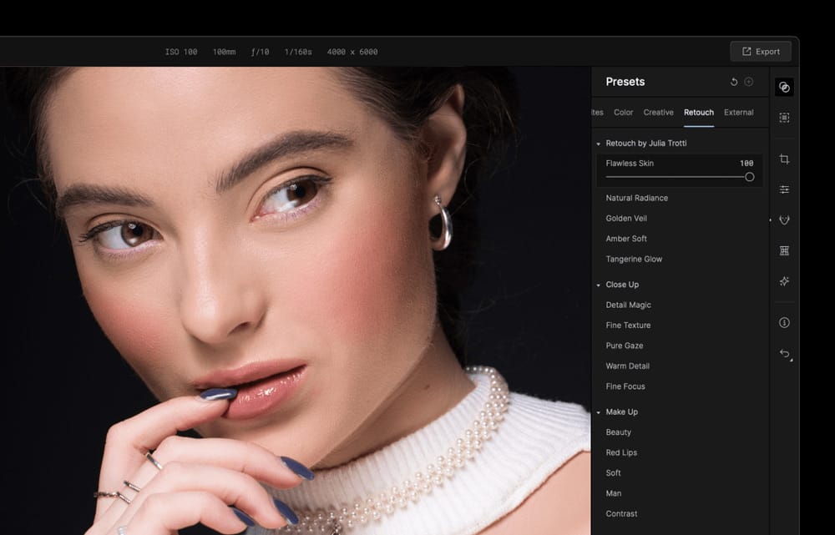The height and width of the screenshot is (535, 835).
Task: Apply the Natural Radiance preset
Action: pyautogui.click(x=636, y=198)
